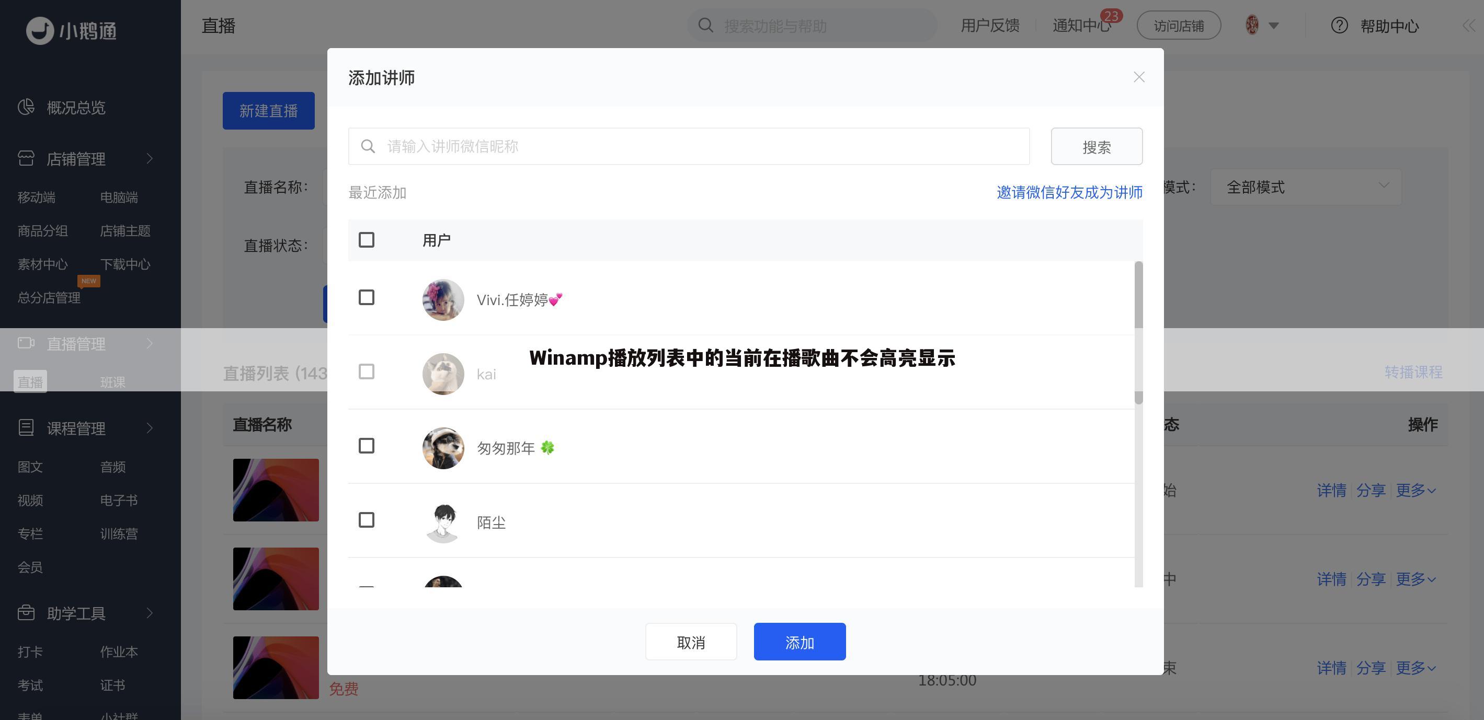Image resolution: width=1484 pixels, height=720 pixels.
Task: Go to 移动端 menu item
Action: (x=36, y=198)
